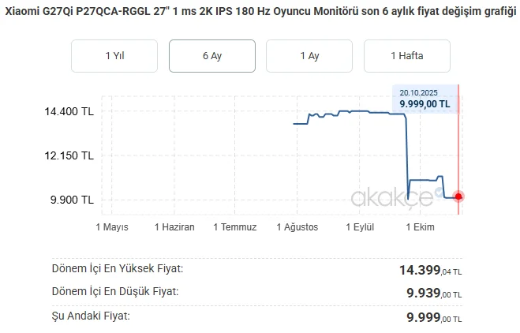Image resolution: width=520 pixels, height=333 pixels.
Task: Click the Şu Andaki Fiyat label
Action: (91, 316)
